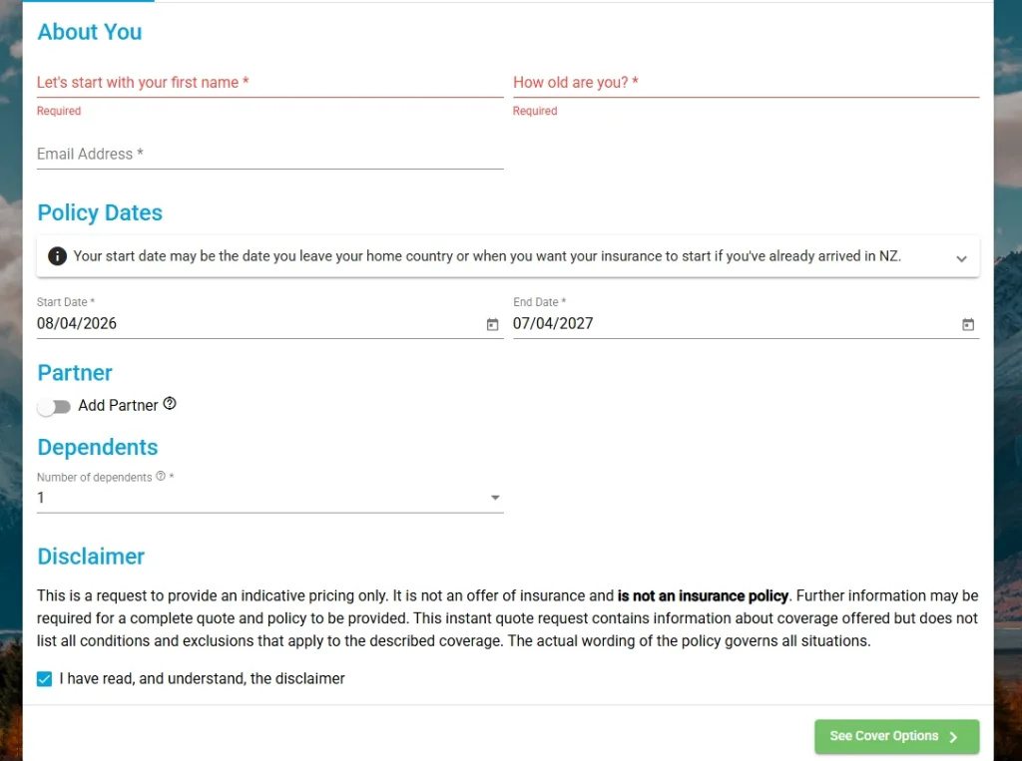
Task: Click 'I have read, and understand, the disclaimer' label
Action: pyautogui.click(x=202, y=679)
